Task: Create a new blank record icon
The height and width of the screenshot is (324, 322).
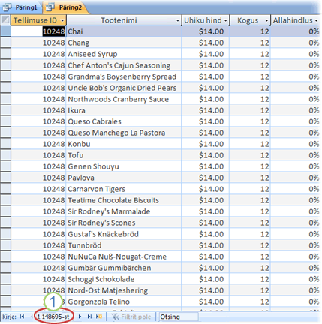Action: tap(99, 316)
